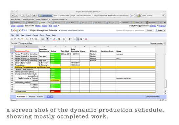Format as percent with % icon

click(33, 39)
